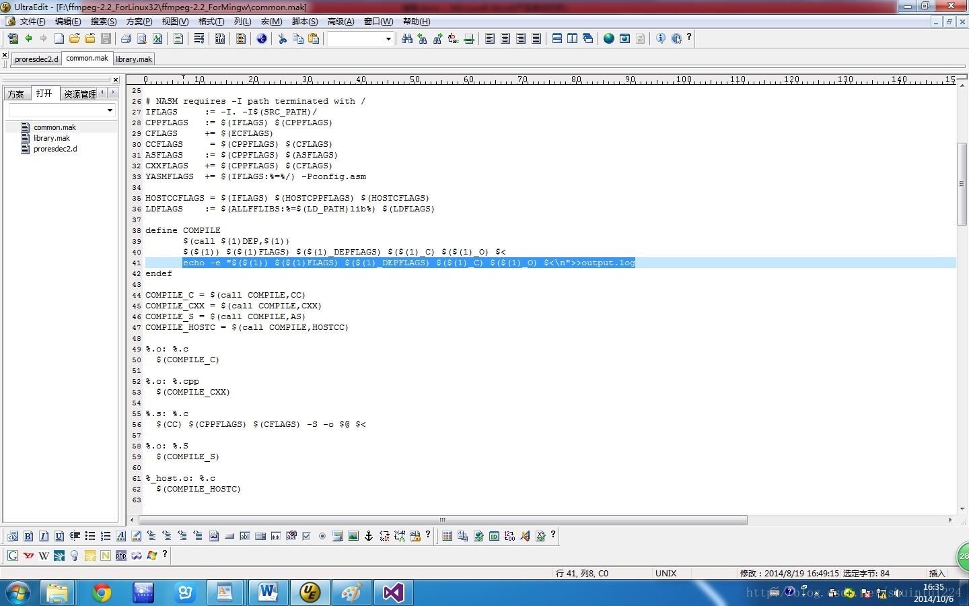Click the Copy icon in toolbar
Screen dimensions: 969x606
point(298,38)
